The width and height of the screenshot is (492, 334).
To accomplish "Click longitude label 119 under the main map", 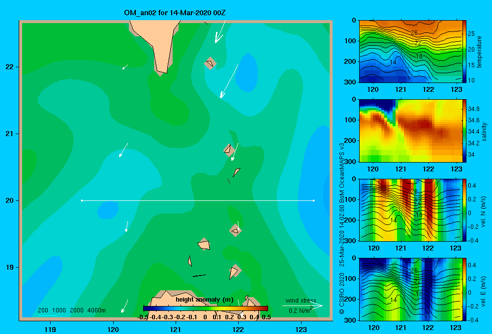I will [50, 329].
